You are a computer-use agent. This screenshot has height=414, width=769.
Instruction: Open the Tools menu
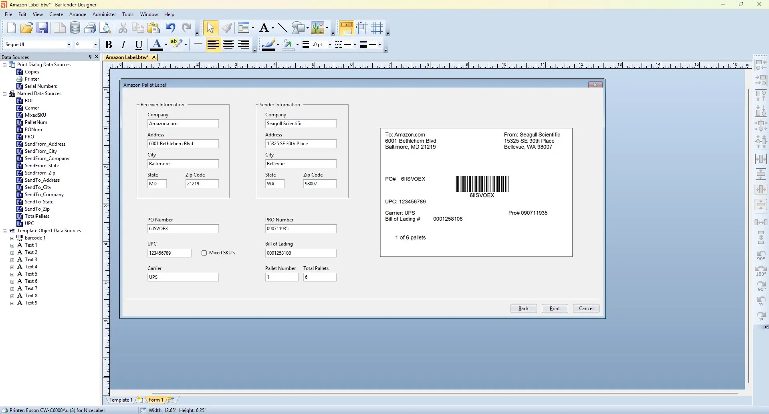pos(128,14)
